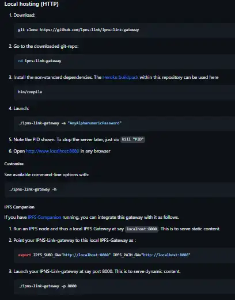This screenshot has width=235, height=300.
Task: Open the http://www.localhost:8080 link
Action: tap(52, 151)
